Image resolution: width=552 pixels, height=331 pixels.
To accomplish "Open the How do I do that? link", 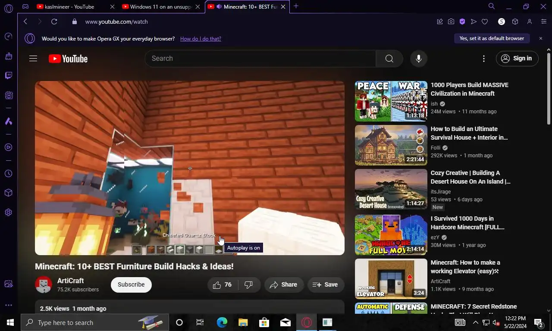I will pos(201,39).
